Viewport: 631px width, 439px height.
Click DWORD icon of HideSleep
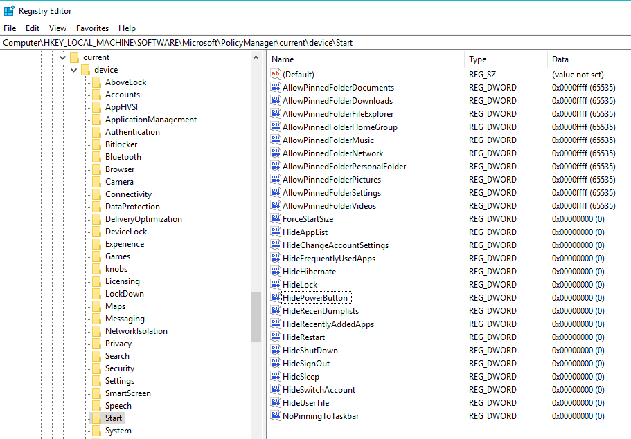point(276,377)
